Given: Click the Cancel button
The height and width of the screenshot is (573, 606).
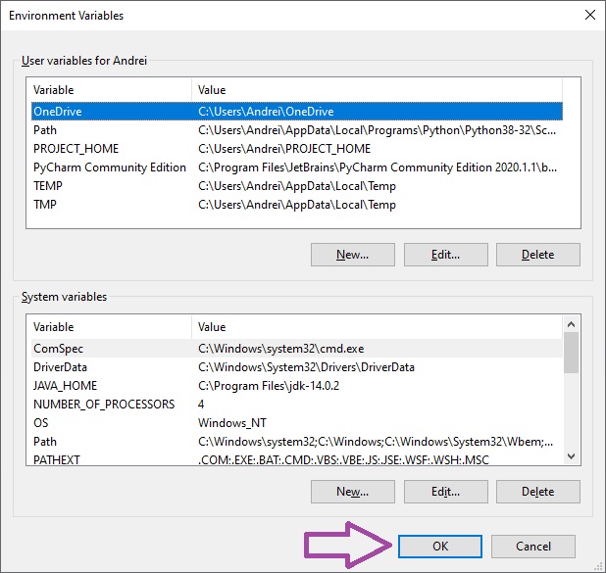Looking at the screenshot, I should [x=533, y=546].
